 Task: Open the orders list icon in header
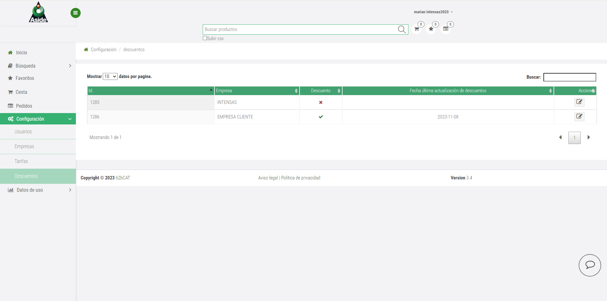coord(446,29)
